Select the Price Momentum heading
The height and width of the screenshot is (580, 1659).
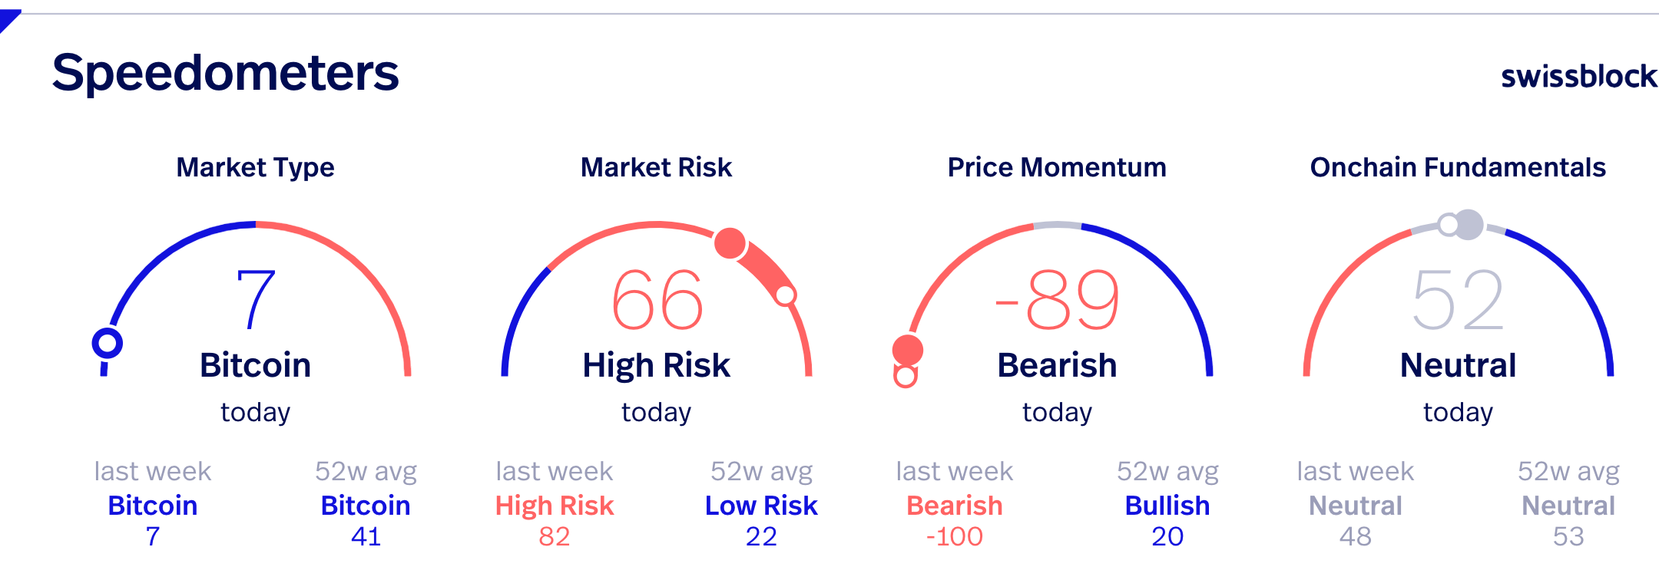point(1057,167)
